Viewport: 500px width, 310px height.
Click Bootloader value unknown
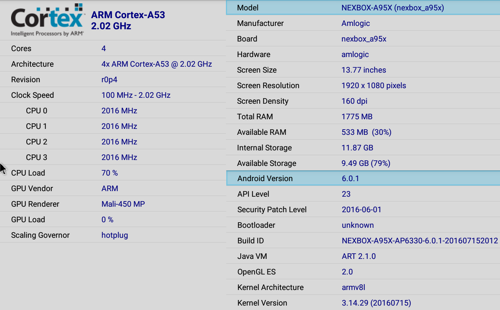(x=358, y=225)
